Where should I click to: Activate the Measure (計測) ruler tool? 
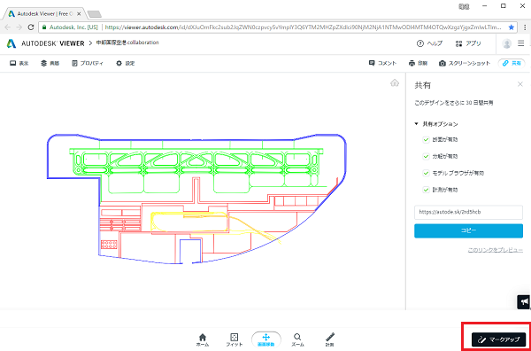click(329, 339)
